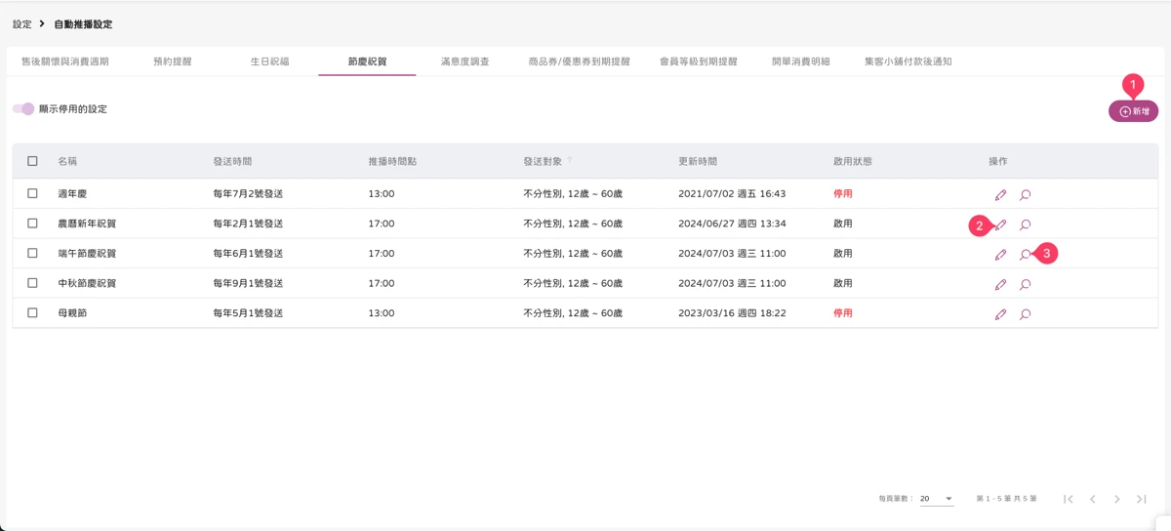Open rows-per-page dropdown showing 20
Screen dimensions: 1171x531
coord(936,499)
